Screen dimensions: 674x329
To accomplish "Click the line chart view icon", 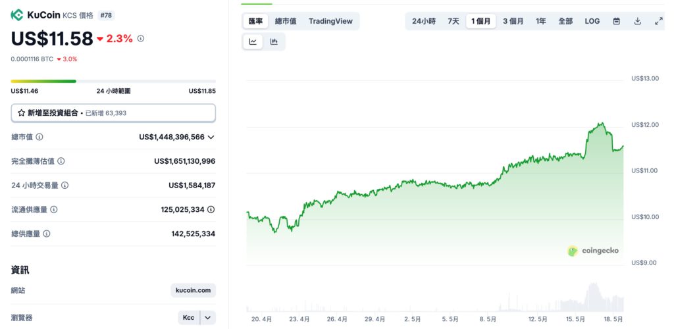I will click(x=253, y=41).
